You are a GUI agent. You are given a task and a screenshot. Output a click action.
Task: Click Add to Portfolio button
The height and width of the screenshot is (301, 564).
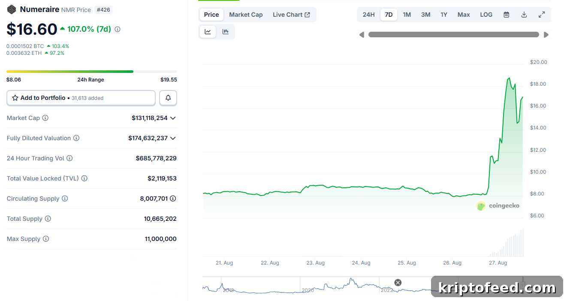point(81,98)
